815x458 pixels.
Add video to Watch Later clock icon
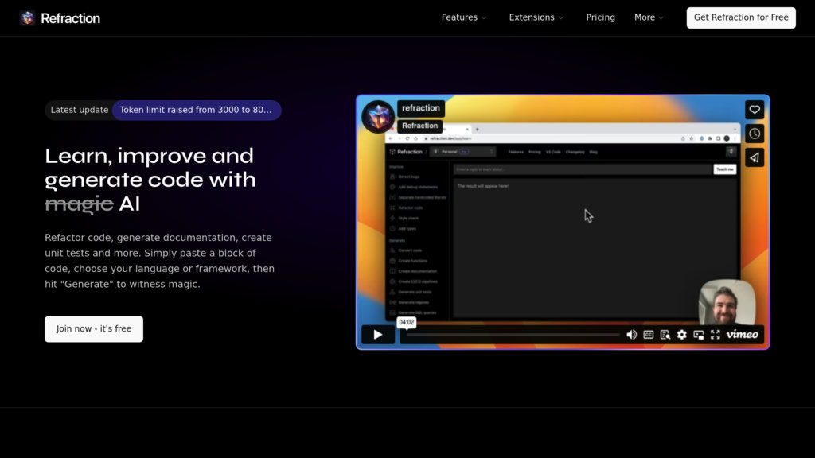(x=754, y=134)
